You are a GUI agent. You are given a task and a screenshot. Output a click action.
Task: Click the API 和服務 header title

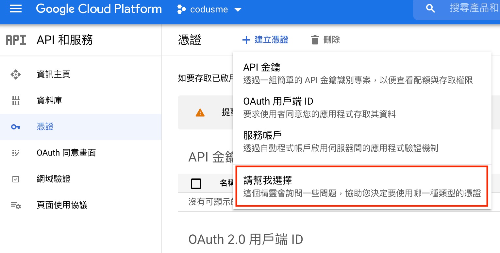click(65, 40)
